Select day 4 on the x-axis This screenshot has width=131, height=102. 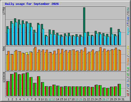click(x=20, y=99)
